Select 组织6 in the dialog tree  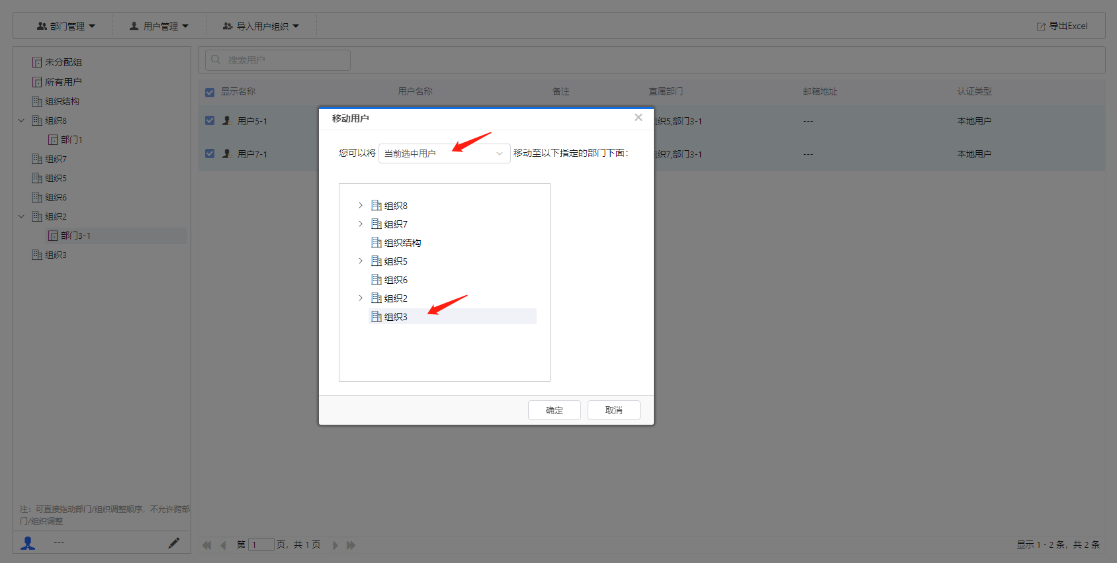point(396,280)
